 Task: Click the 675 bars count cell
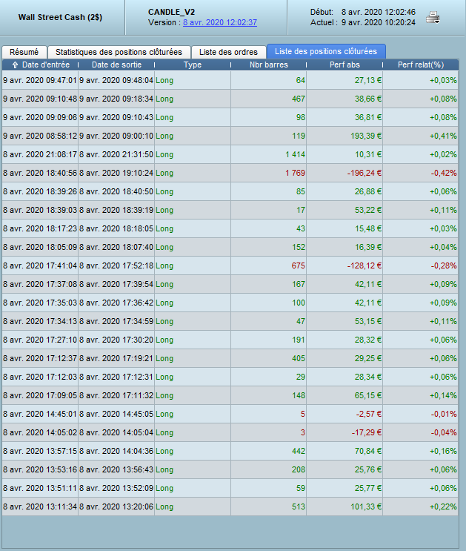coord(269,265)
